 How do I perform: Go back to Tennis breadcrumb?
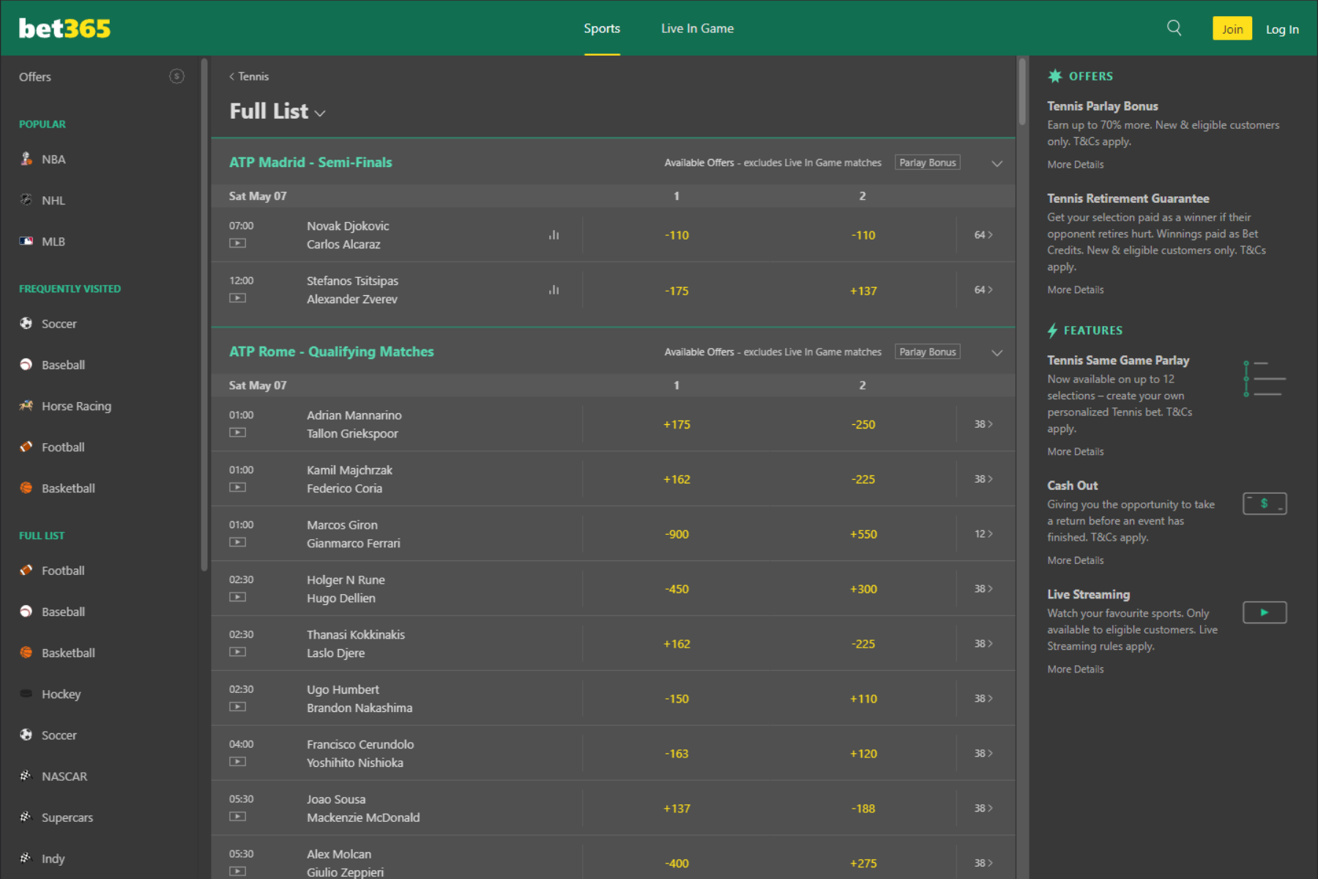(x=249, y=76)
